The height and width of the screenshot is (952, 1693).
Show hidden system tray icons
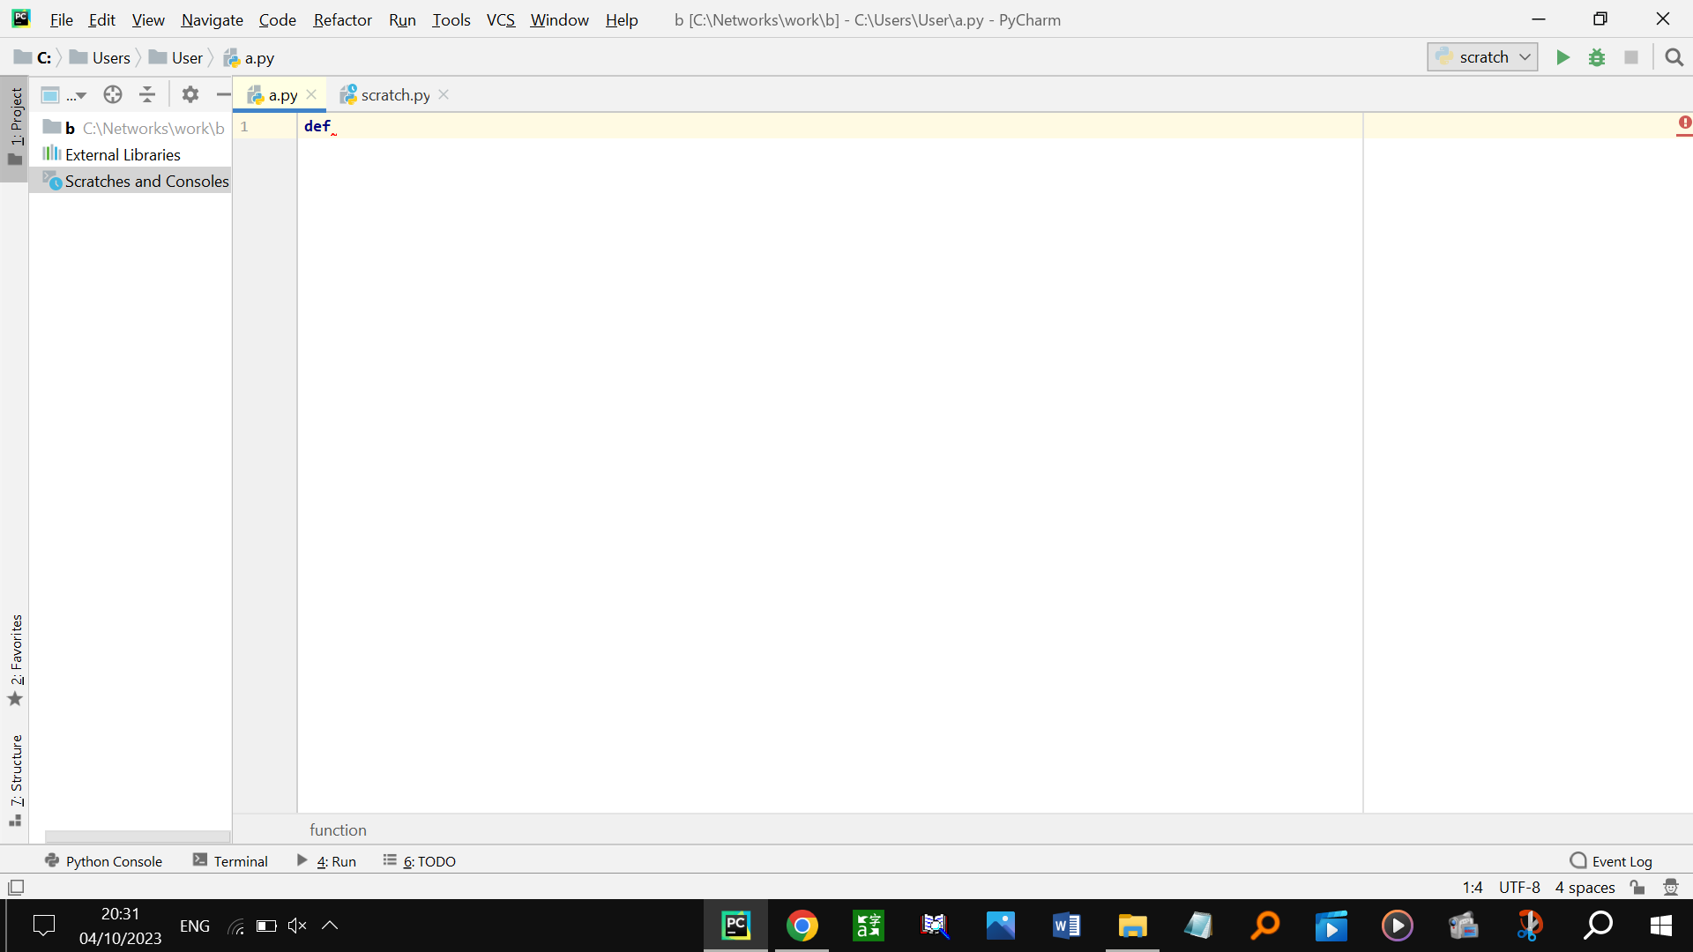(x=330, y=926)
